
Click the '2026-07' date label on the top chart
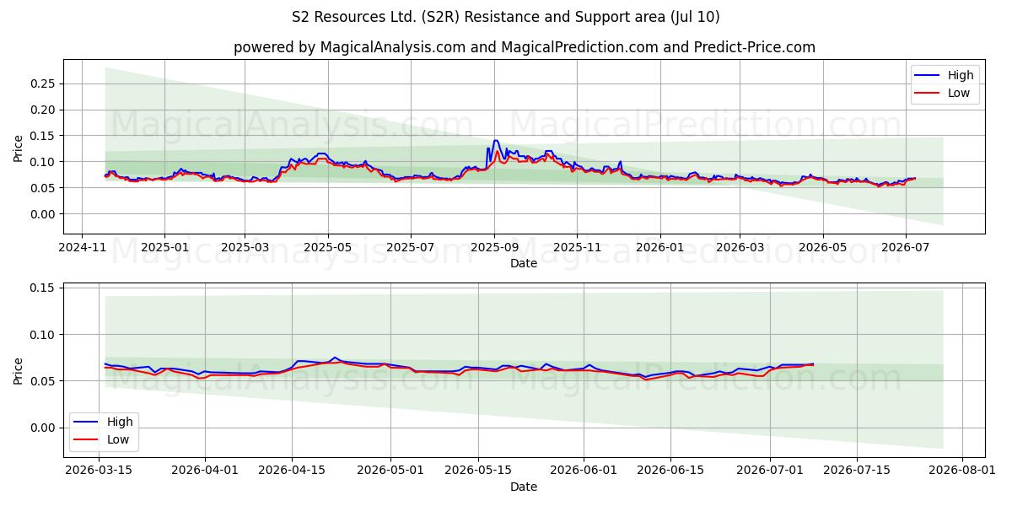905,248
